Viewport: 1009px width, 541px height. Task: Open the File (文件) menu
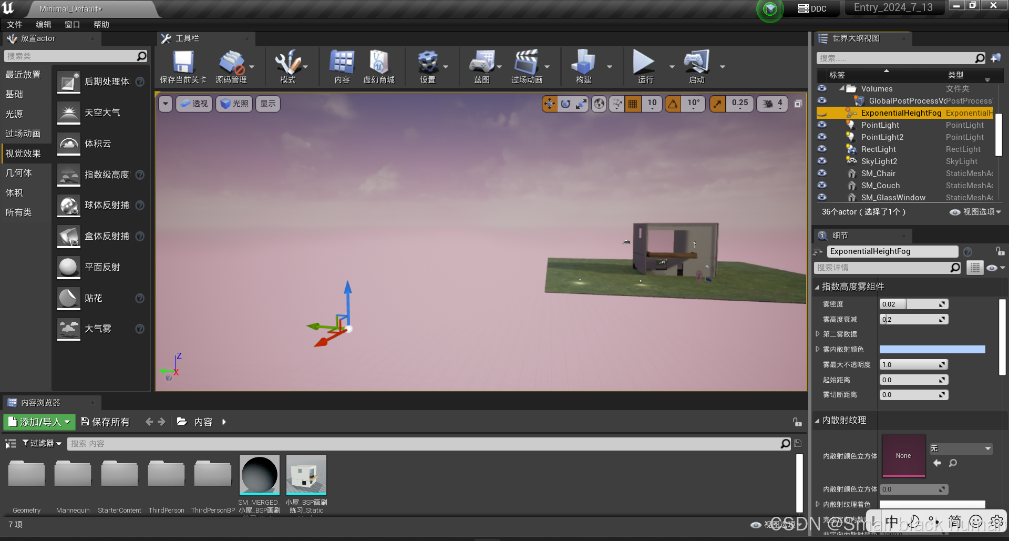click(15, 25)
